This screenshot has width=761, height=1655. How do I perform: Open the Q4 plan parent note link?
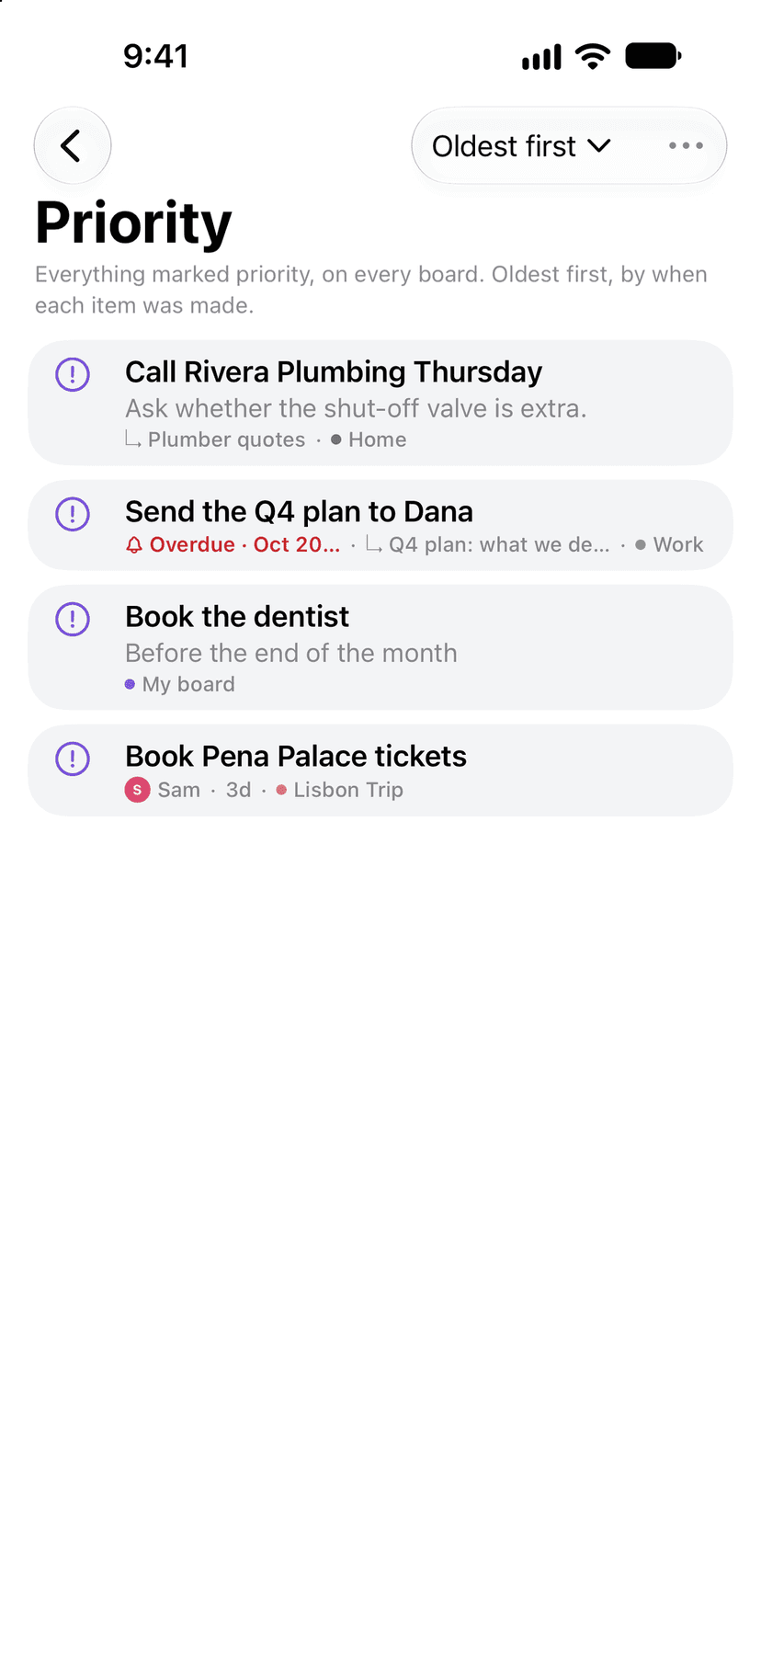(x=487, y=544)
